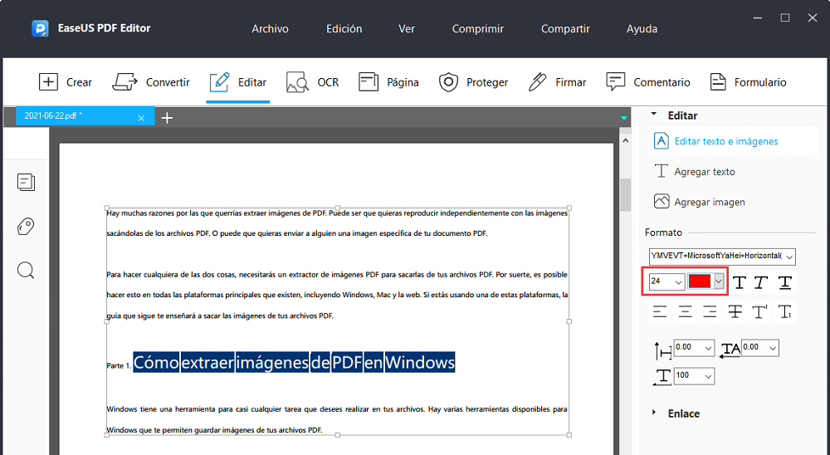
Task: Open the Edición menu
Action: [x=344, y=29]
